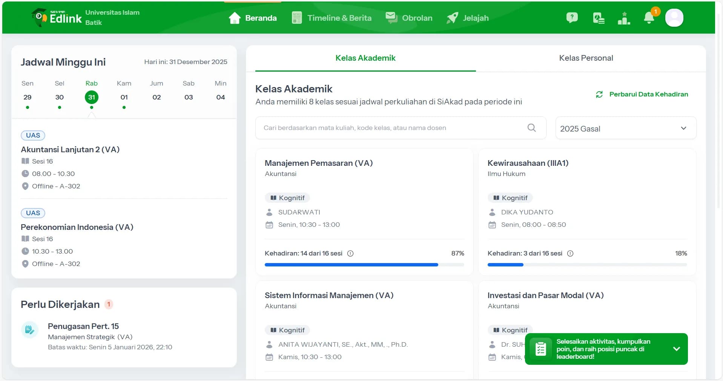Switch to Kelas Personal tab
723x381 pixels.
(x=586, y=58)
